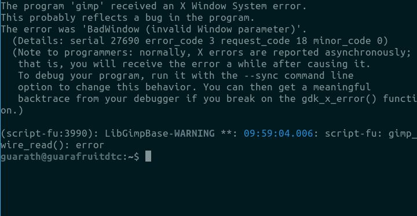The image size is (417, 216).
Task: Click the 'LibGimpBase' text in the warning
Action: click(137, 134)
